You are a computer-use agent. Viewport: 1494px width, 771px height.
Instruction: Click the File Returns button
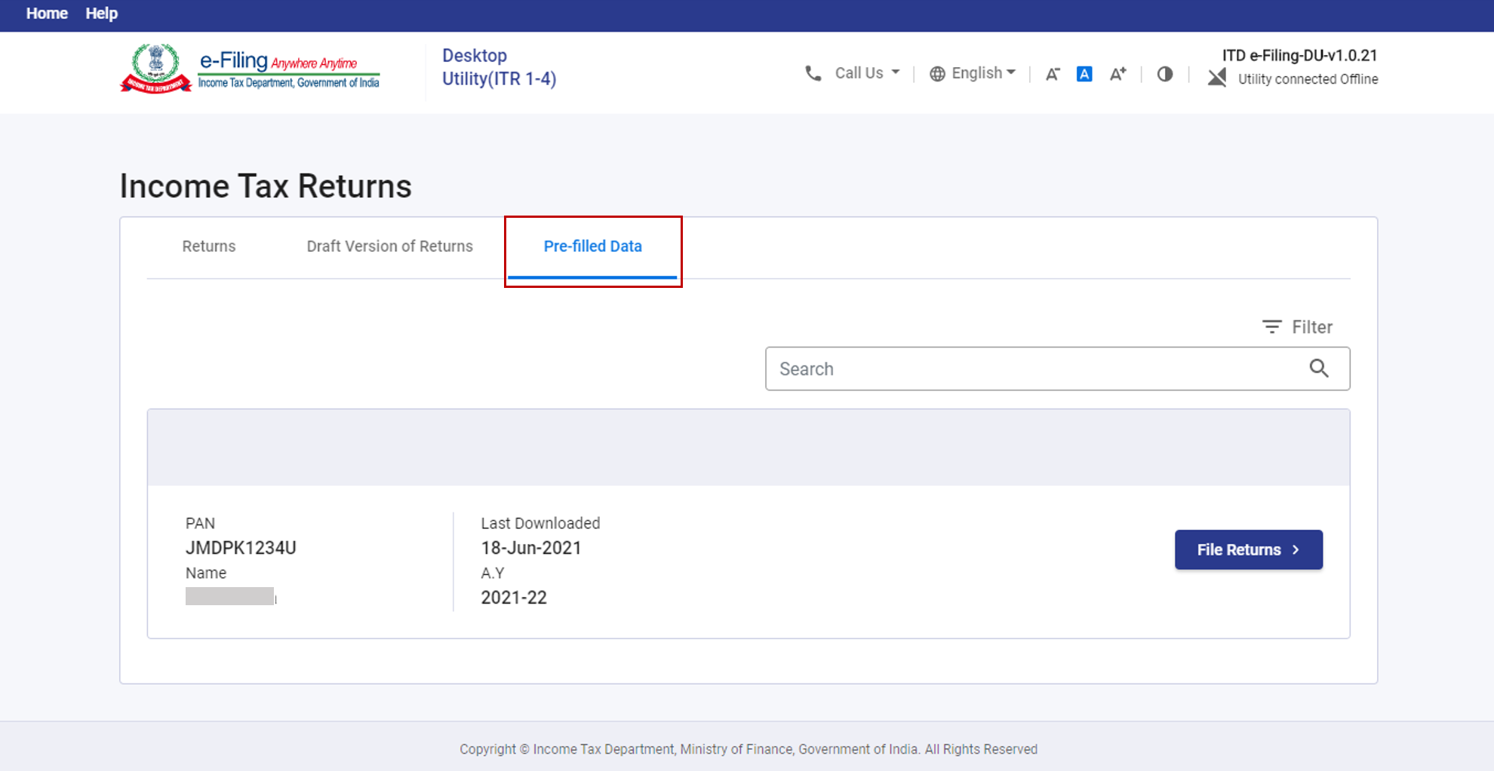pos(1248,549)
